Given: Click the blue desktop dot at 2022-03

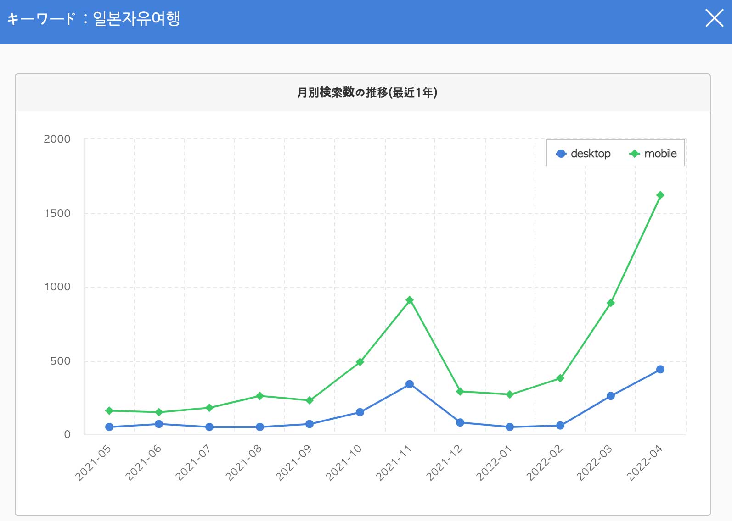Looking at the screenshot, I should (610, 396).
